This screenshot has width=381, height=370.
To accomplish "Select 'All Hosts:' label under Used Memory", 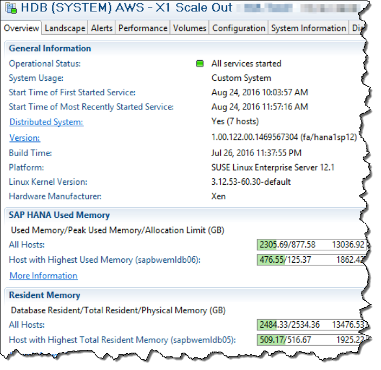I will [27, 245].
